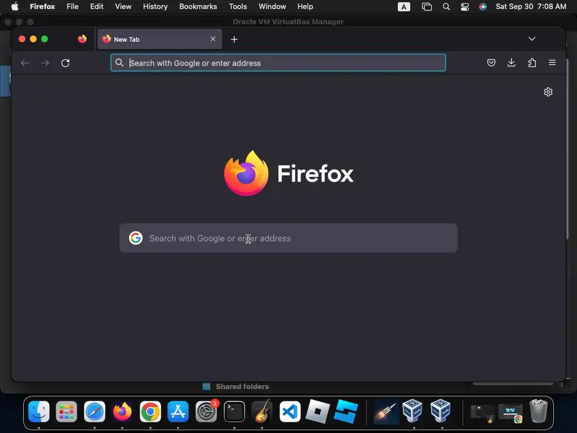Open the Window menu
This screenshot has width=577, height=433.
[272, 7]
